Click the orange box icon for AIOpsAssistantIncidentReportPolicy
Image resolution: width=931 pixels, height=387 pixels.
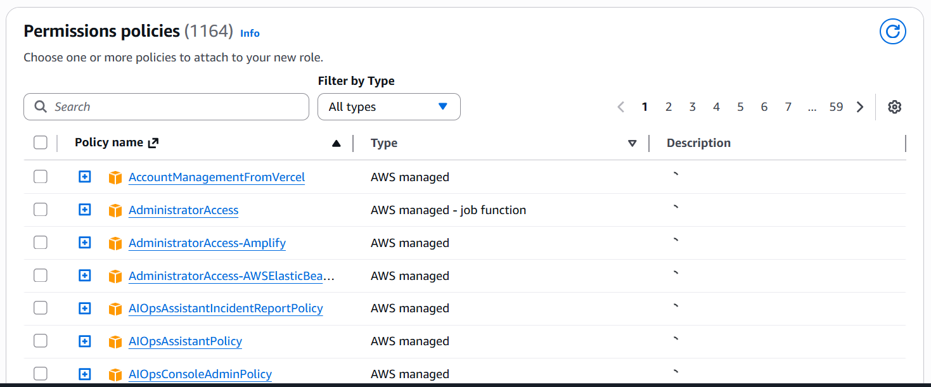coord(115,309)
